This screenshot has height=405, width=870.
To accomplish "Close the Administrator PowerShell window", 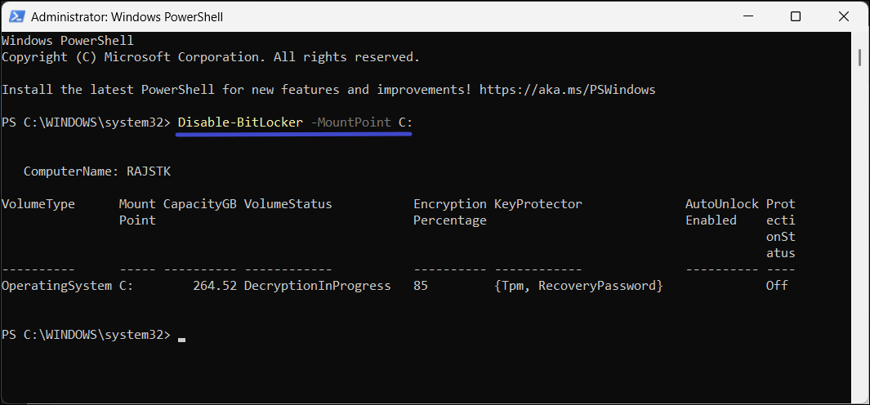I will point(842,16).
